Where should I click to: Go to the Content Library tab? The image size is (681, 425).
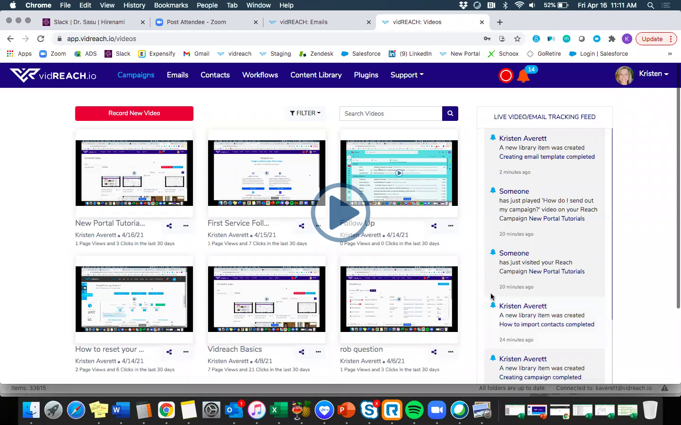click(x=316, y=75)
